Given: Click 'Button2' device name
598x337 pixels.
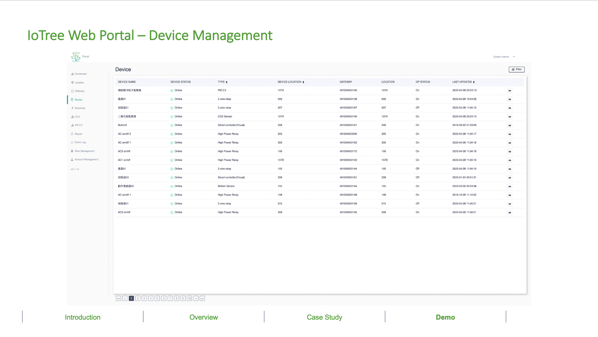Looking at the screenshot, I should point(123,125).
